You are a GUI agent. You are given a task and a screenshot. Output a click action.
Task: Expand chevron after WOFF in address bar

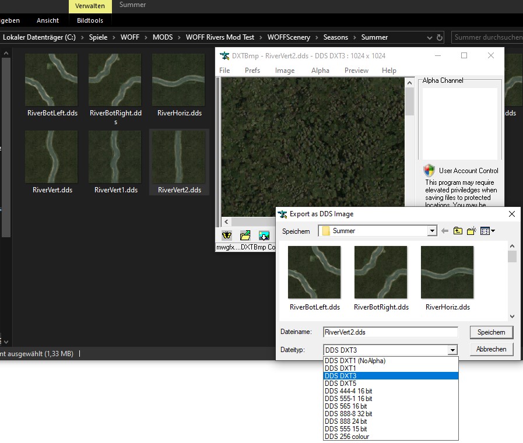(x=146, y=37)
